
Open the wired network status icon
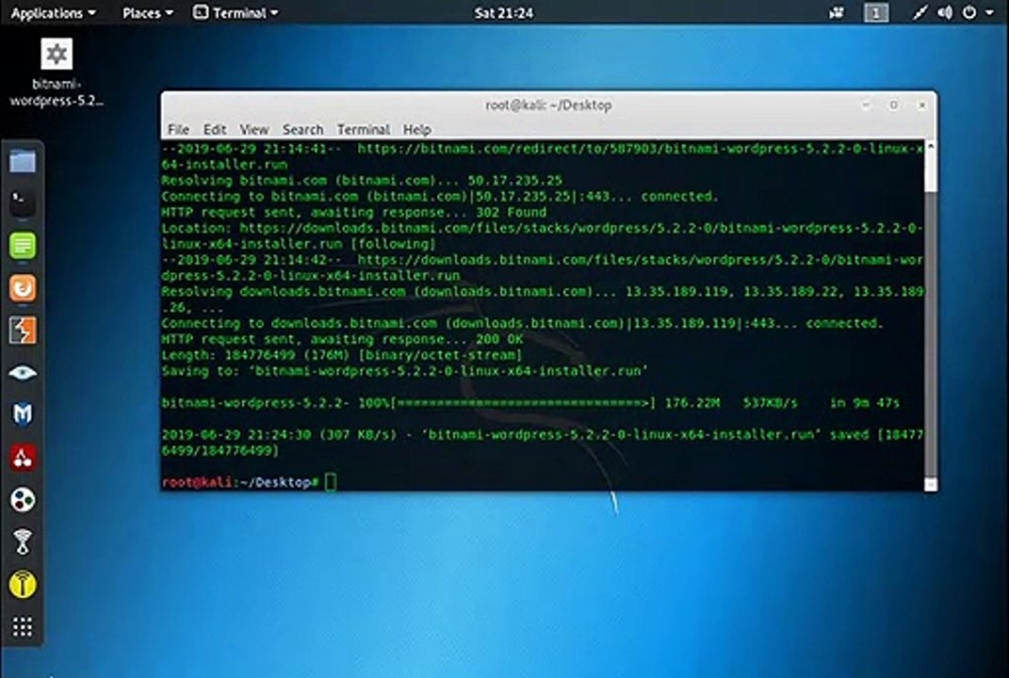(920, 12)
